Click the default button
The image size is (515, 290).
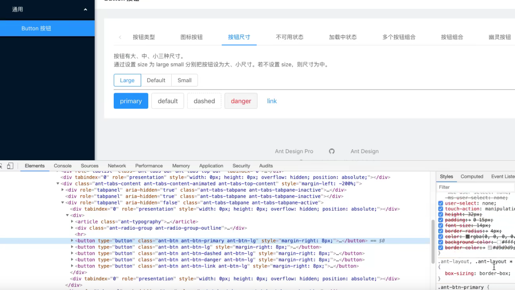pos(168,101)
